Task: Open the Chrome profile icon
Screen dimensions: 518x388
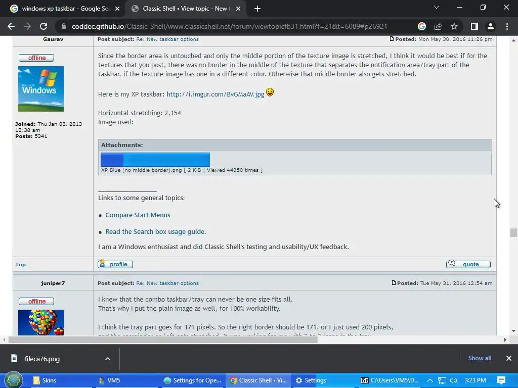Action: (x=491, y=26)
